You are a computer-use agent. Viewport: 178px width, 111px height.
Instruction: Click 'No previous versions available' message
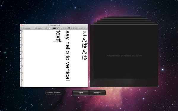(124, 56)
